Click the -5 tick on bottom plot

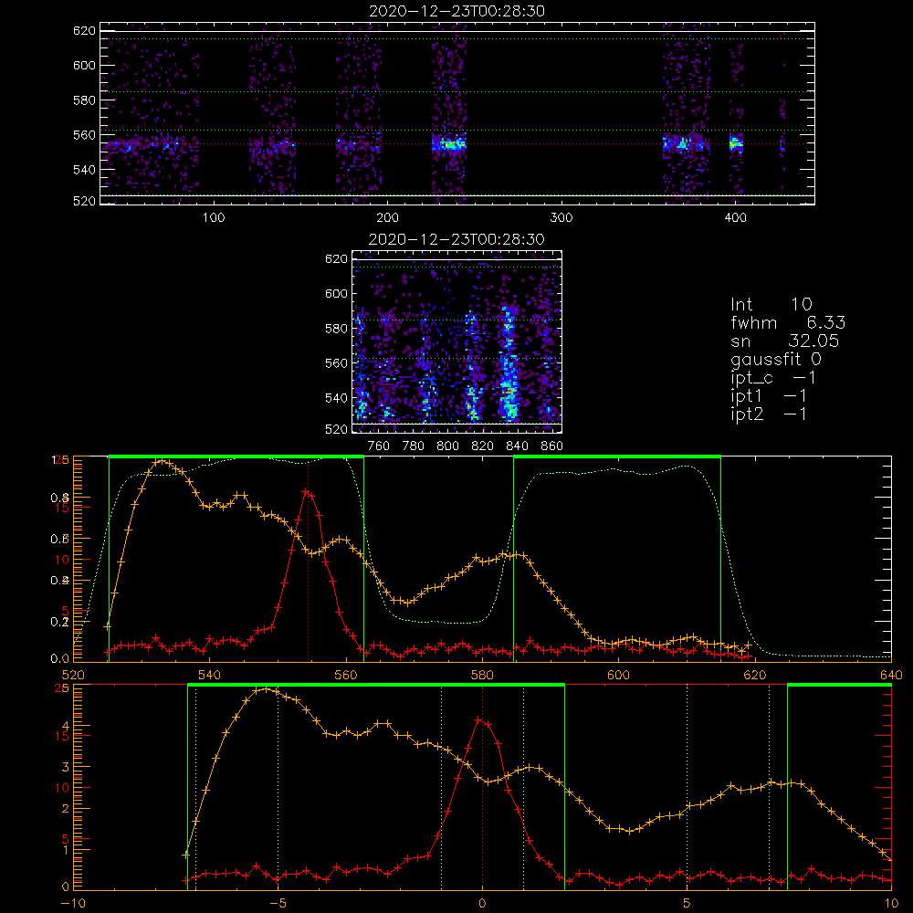click(278, 904)
